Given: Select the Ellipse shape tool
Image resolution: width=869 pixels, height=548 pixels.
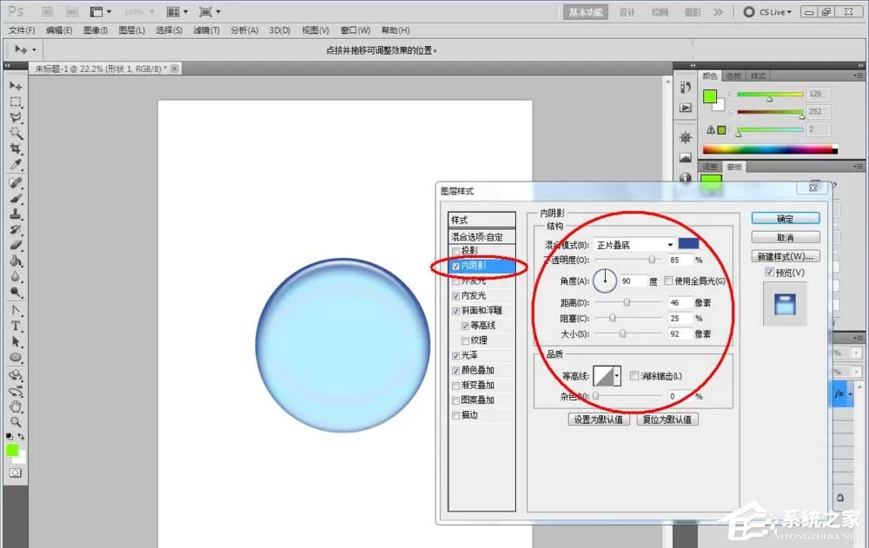Looking at the screenshot, I should tap(16, 358).
